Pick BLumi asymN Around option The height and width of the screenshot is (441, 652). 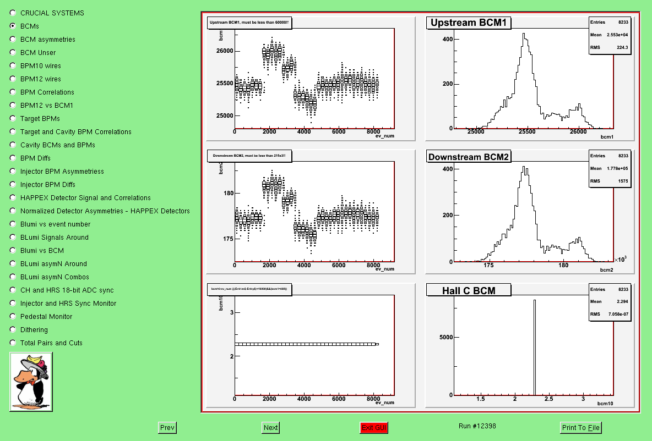(13, 264)
